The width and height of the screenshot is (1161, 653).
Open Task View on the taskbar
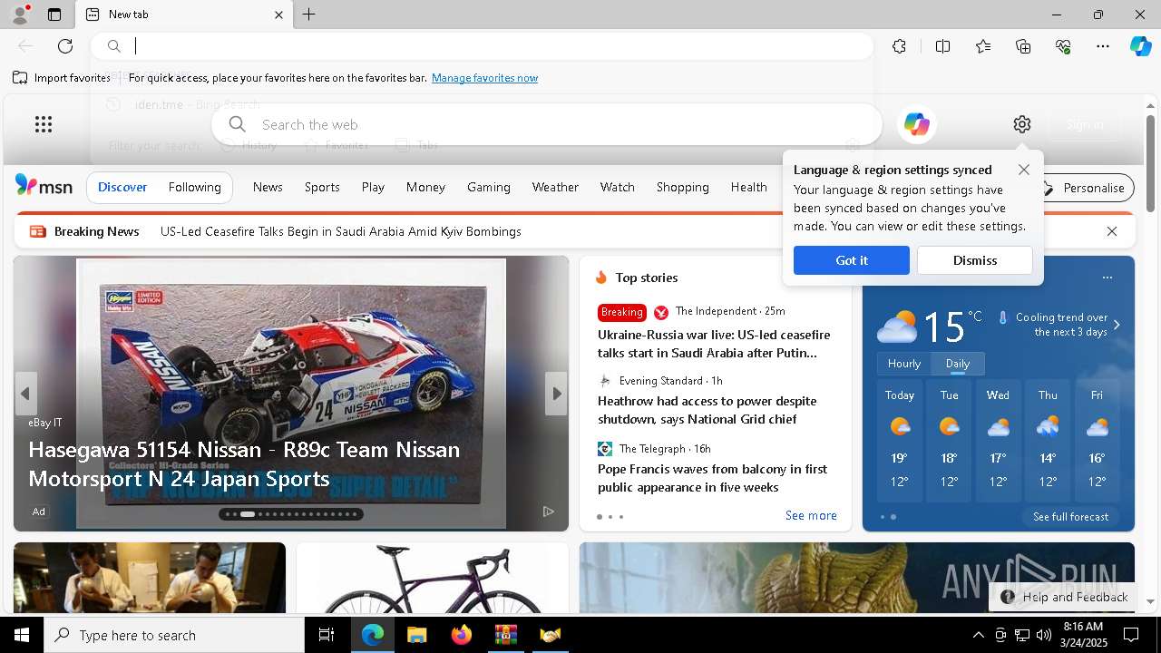(x=327, y=635)
